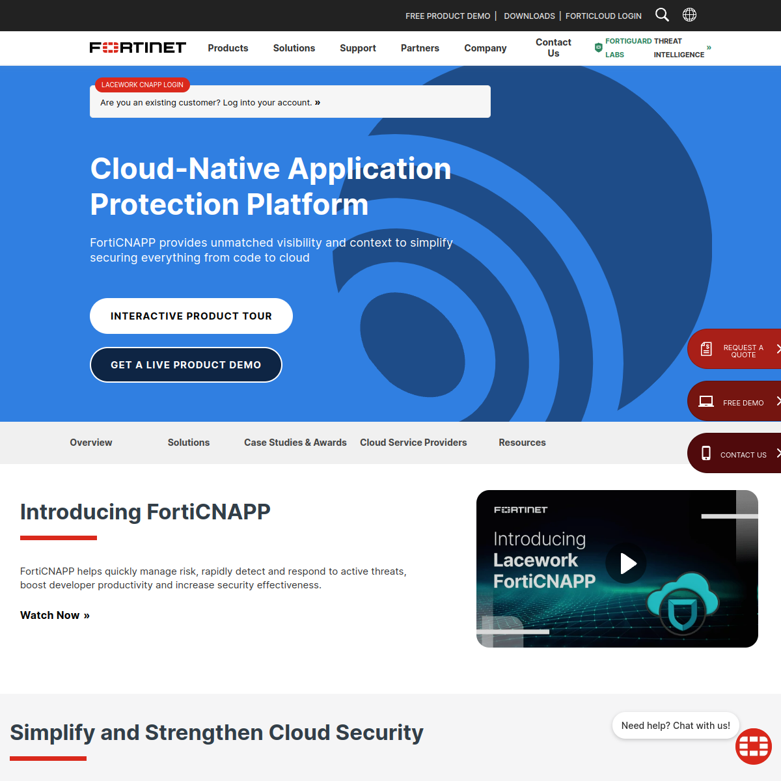Open the FortiCloud Login link
This screenshot has height=781, width=781.
(x=603, y=16)
